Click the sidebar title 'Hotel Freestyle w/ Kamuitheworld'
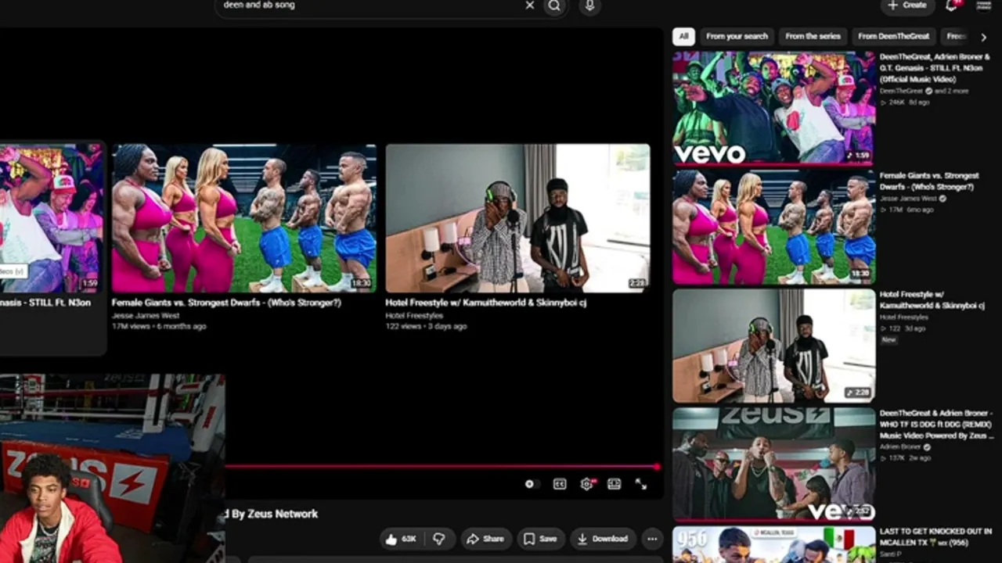Viewport: 1002px width, 563px height. coord(932,300)
